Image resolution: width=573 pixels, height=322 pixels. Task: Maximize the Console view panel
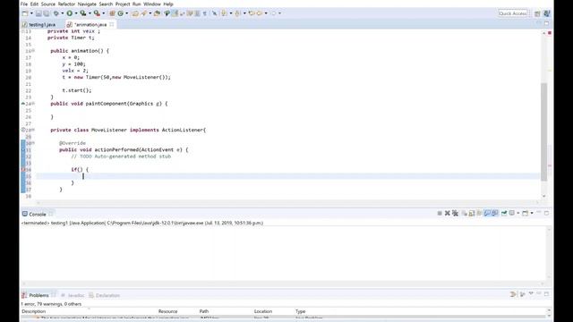coord(547,213)
